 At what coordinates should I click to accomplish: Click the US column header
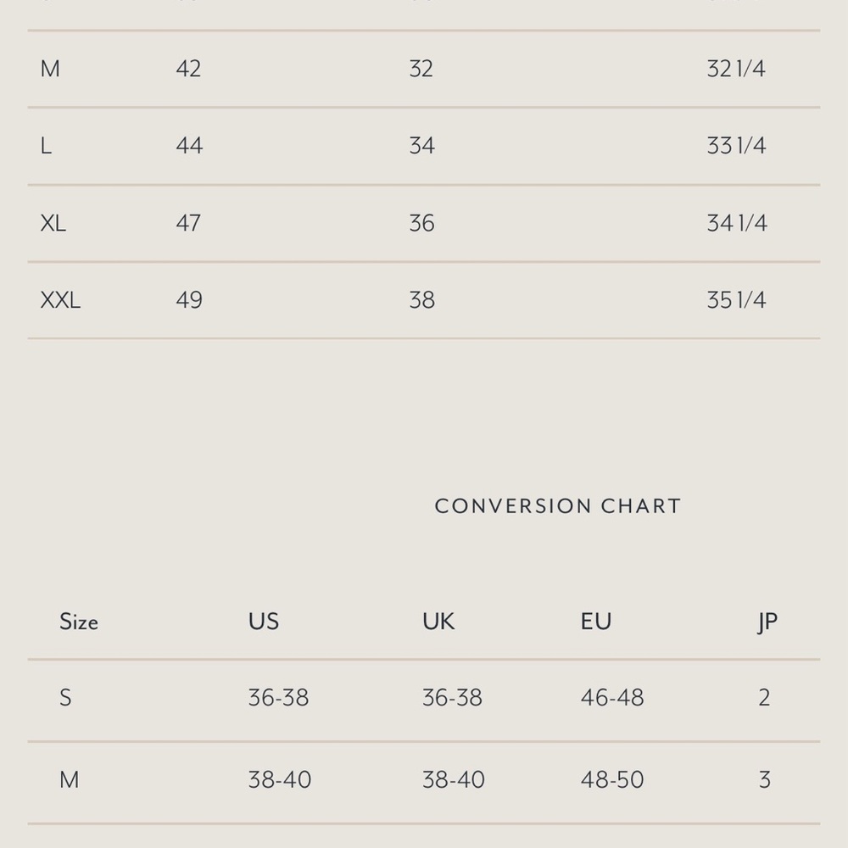pos(264,622)
